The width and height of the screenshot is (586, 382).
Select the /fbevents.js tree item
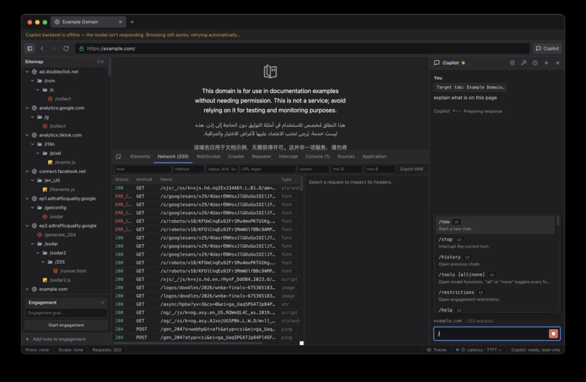coord(62,190)
